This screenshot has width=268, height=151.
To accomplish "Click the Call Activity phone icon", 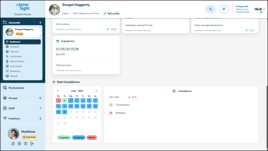I will [7, 56].
